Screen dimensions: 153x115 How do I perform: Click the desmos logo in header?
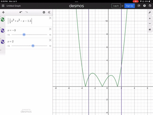pos(76,6)
